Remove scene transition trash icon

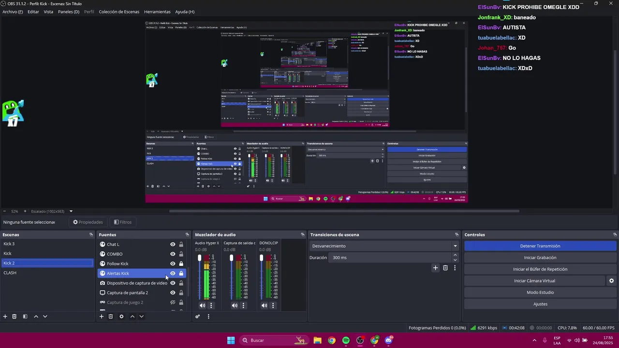click(445, 268)
